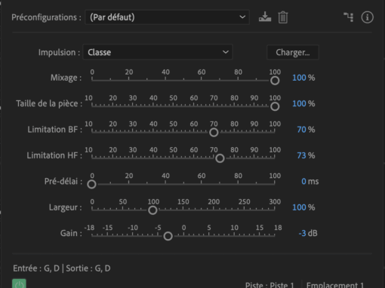Click the 'Limitation HF :' label
This screenshot has width=385, height=288.
(x=54, y=155)
